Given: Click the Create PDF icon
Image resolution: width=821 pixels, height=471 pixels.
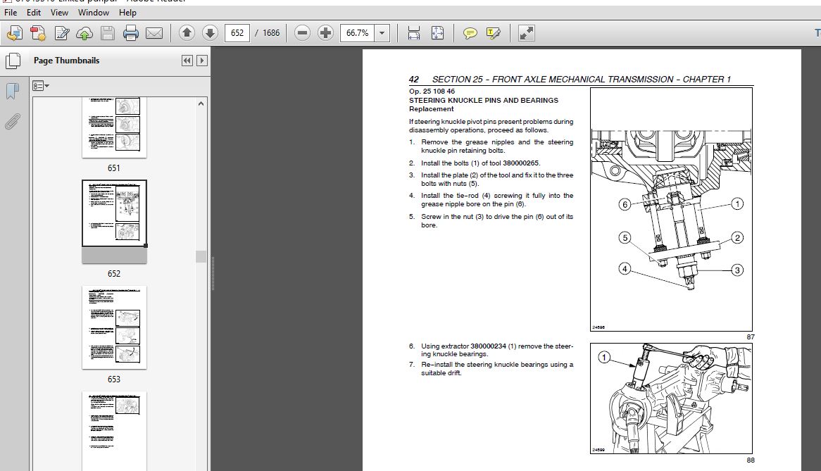Looking at the screenshot, I should pos(38,33).
